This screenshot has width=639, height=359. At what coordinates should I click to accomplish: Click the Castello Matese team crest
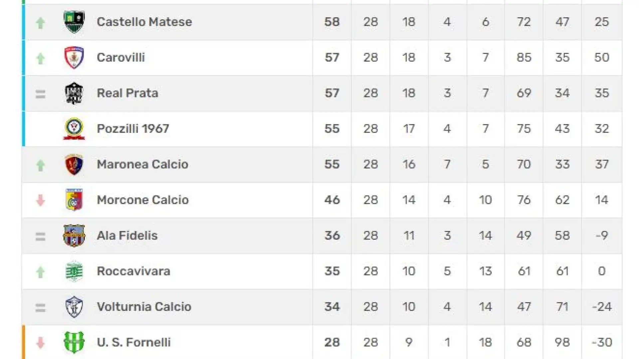[x=74, y=22]
